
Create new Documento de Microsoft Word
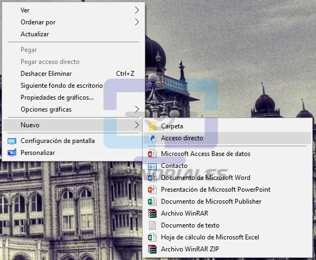click(228, 178)
